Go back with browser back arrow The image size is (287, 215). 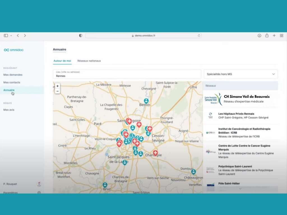(18, 36)
